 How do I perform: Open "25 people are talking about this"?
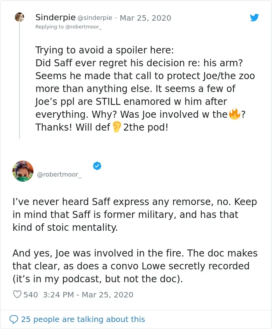pyautogui.click(x=83, y=319)
